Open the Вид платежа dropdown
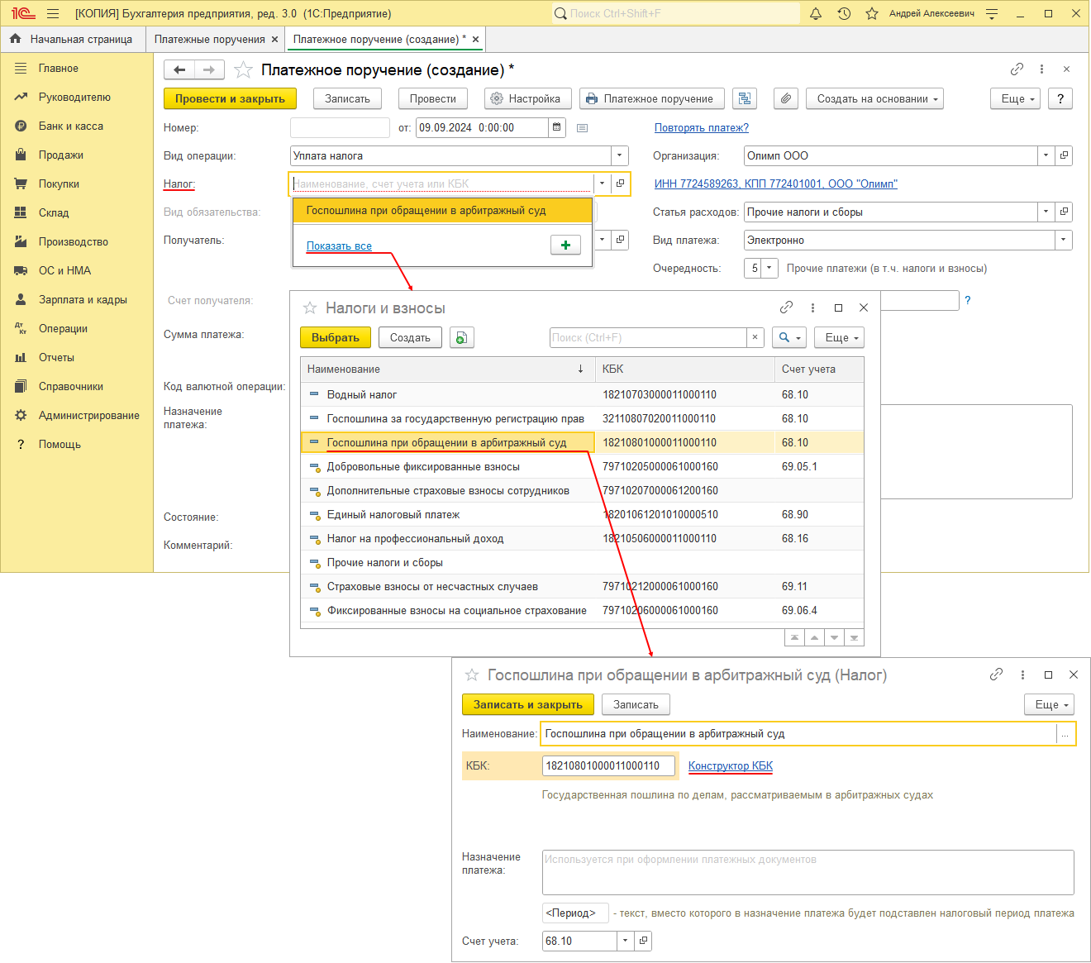Viewport: 1091px width, 963px height. point(1063,240)
